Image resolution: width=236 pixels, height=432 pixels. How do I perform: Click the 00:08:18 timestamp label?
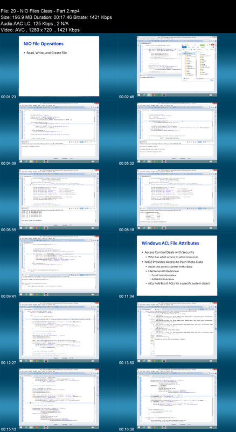127,230
